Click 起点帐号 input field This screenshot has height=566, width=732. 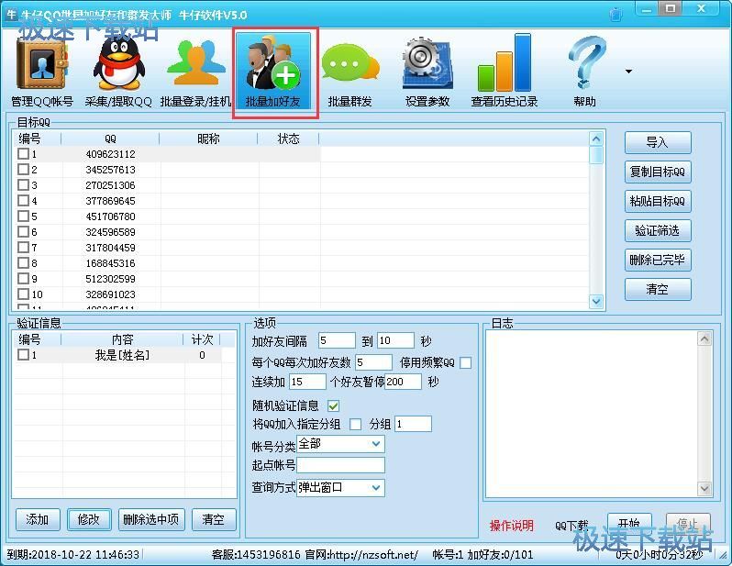point(340,465)
